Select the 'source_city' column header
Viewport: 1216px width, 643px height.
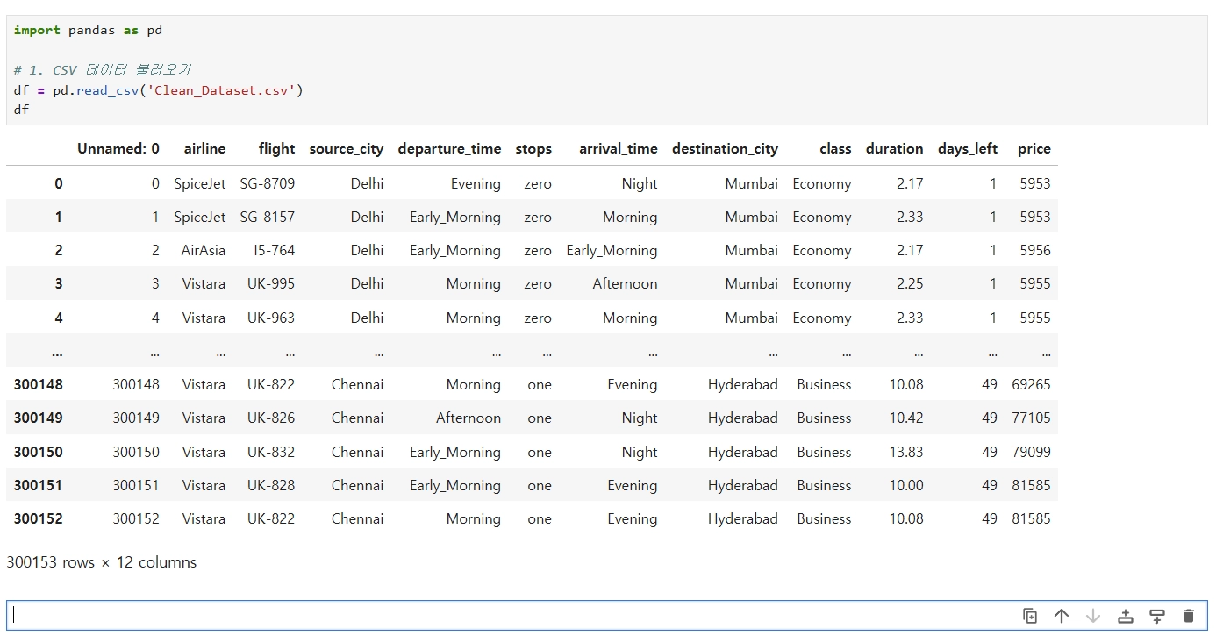(x=347, y=149)
